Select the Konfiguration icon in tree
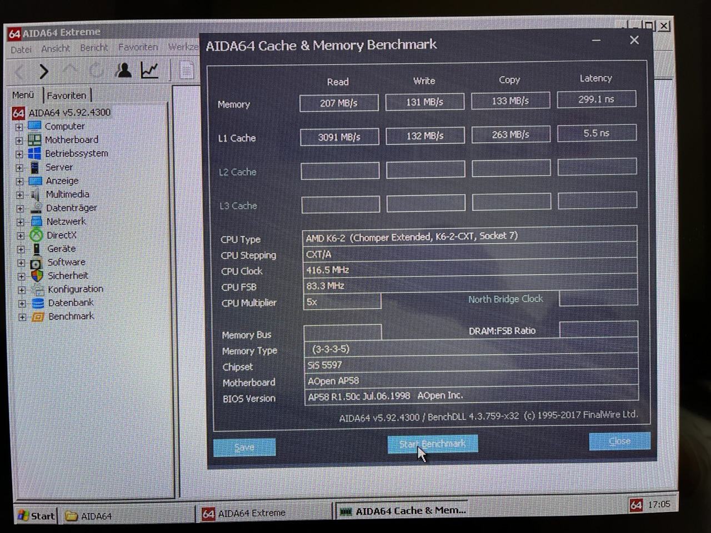Image resolution: width=711 pixels, height=533 pixels. 38,289
